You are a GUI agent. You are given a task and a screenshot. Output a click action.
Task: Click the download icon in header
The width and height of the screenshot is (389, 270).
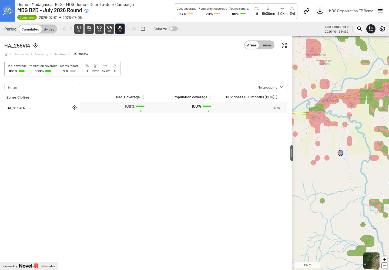click(320, 11)
